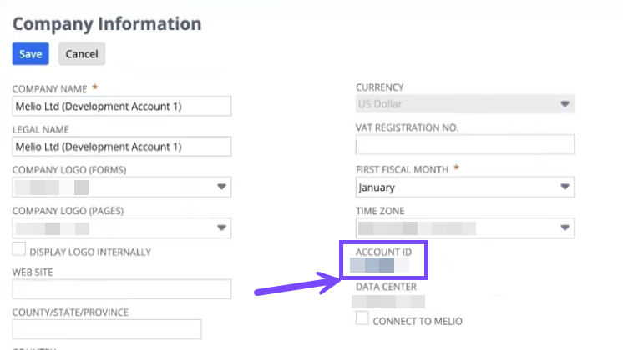Image resolution: width=623 pixels, height=350 pixels.
Task: Click the County/State/Province input field
Action: 107,329
